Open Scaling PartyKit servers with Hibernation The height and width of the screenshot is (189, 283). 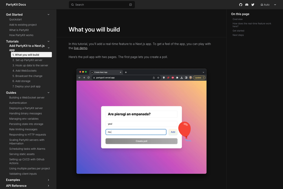(27, 141)
